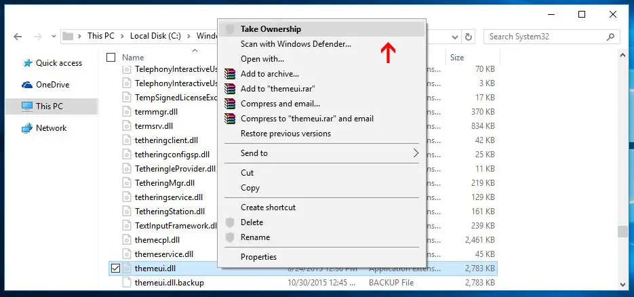Select file tetheringconfigsp.dll

[x=172, y=155]
